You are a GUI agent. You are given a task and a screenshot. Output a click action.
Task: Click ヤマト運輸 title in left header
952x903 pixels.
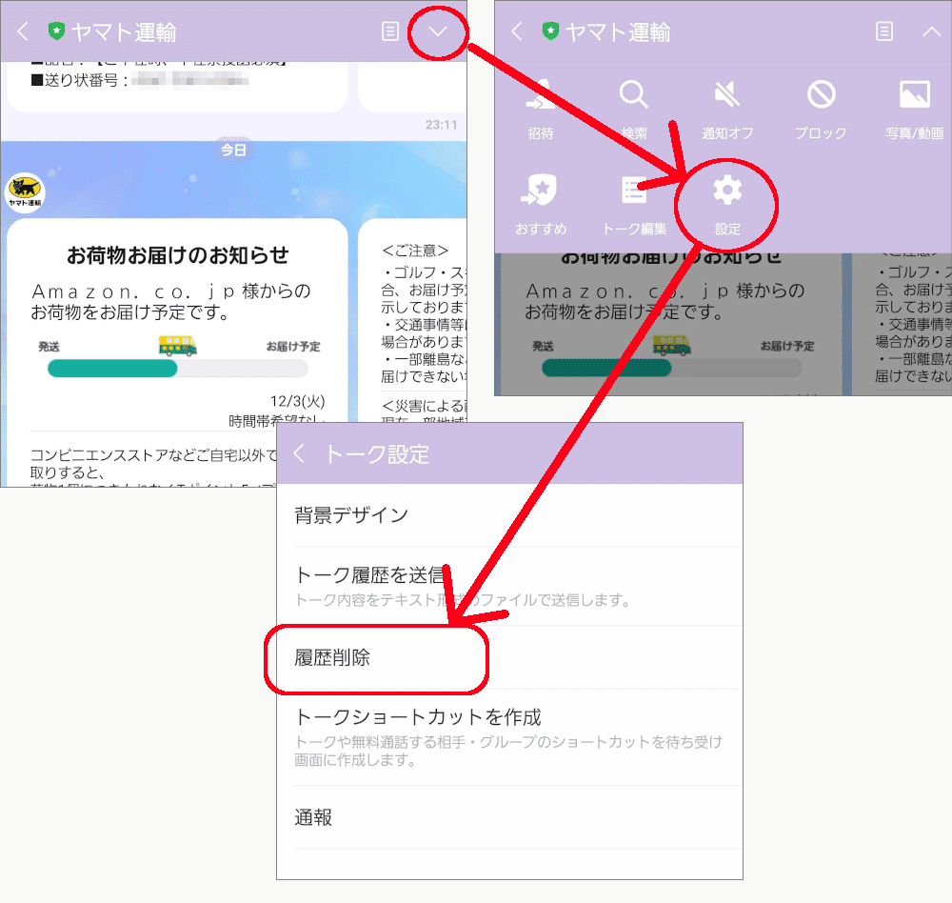(124, 32)
